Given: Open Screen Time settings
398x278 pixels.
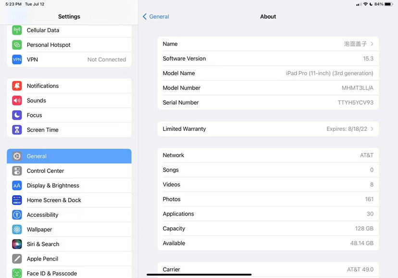Looking at the screenshot, I should 69,130.
